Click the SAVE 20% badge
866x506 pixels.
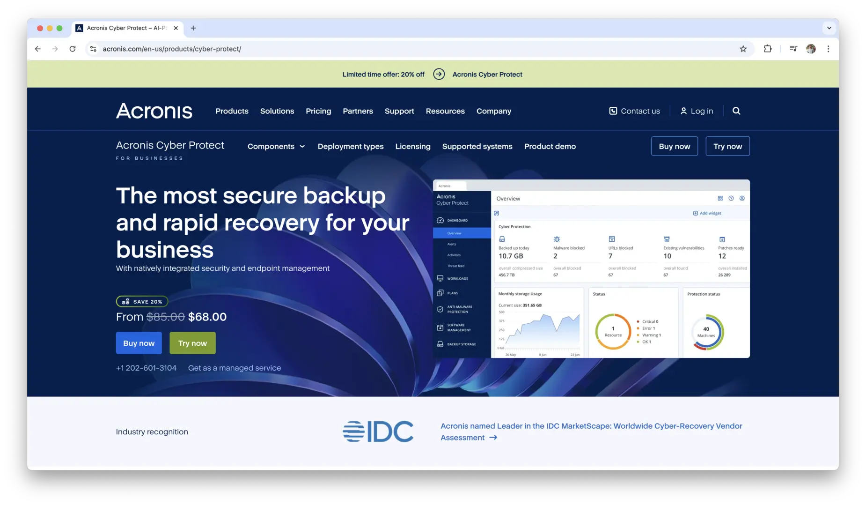pos(142,301)
